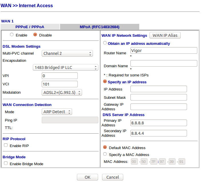Click the VPI input field
Screen dimensions: 203x183
pyautogui.click(x=59, y=76)
